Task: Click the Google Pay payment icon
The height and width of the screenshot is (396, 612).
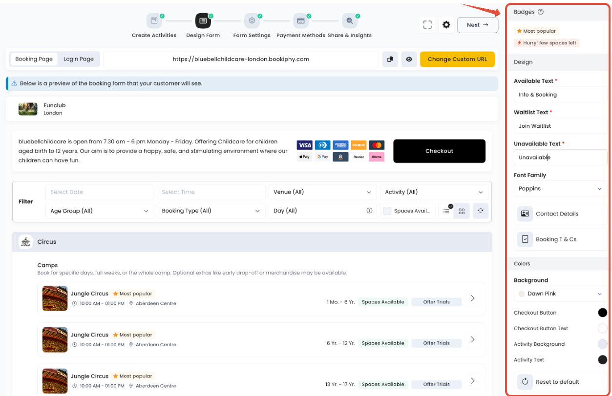Action: (322, 157)
